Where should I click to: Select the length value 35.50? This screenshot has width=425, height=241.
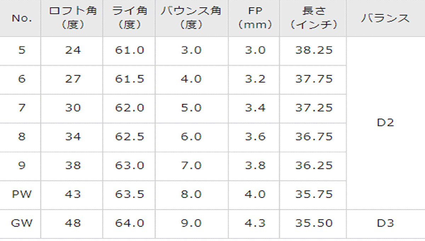314,223
